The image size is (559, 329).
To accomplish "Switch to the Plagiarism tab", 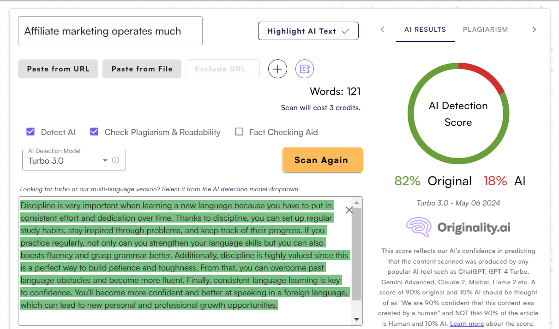I will 485,29.
